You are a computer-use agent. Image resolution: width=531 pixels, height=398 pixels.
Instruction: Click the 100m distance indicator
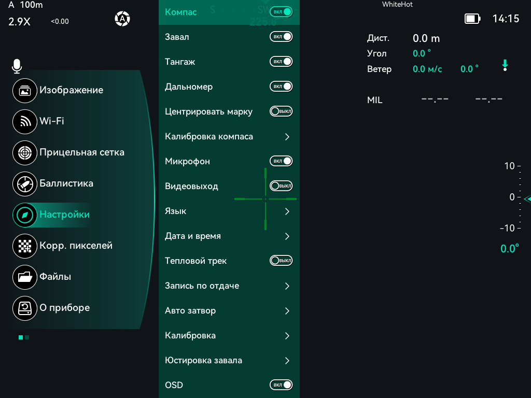pyautogui.click(x=31, y=5)
